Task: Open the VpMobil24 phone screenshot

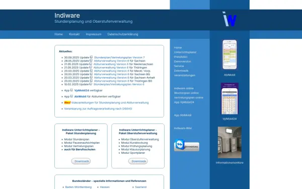Action: [x=230, y=99]
